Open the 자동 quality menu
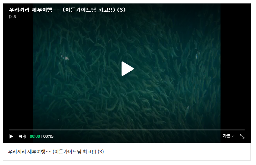 227,136
